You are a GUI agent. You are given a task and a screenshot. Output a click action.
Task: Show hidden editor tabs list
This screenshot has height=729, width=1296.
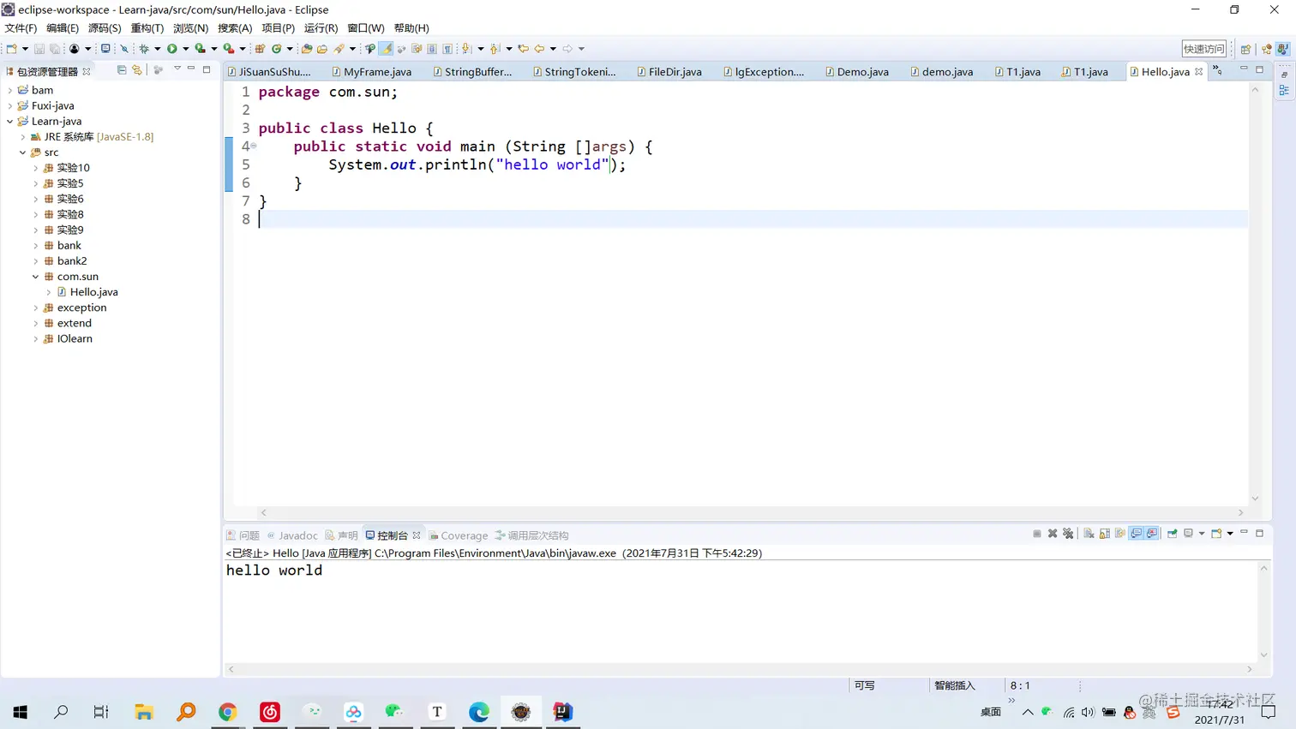coord(1217,71)
